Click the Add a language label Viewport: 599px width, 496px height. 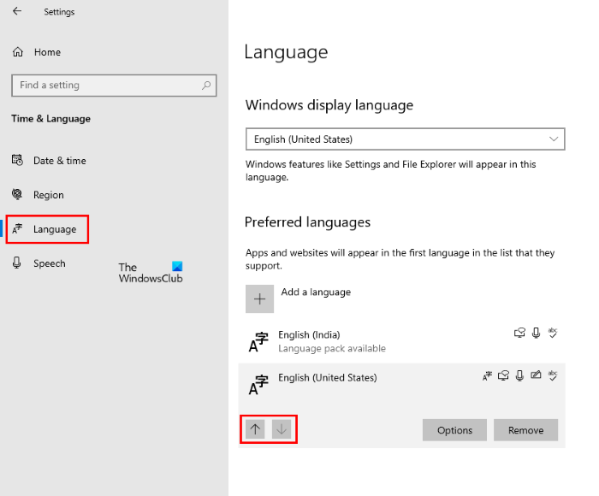coord(316,292)
